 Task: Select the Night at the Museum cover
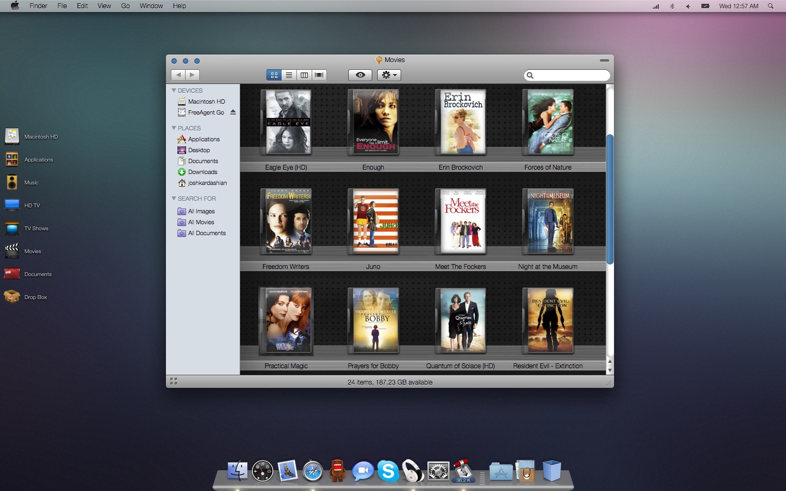[549, 221]
